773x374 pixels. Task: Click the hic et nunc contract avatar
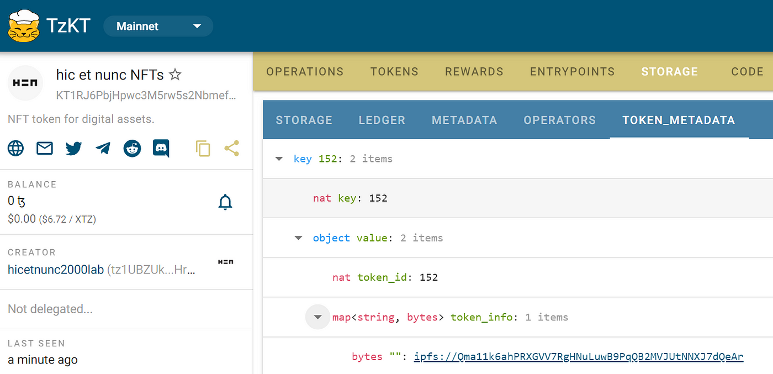[x=25, y=83]
